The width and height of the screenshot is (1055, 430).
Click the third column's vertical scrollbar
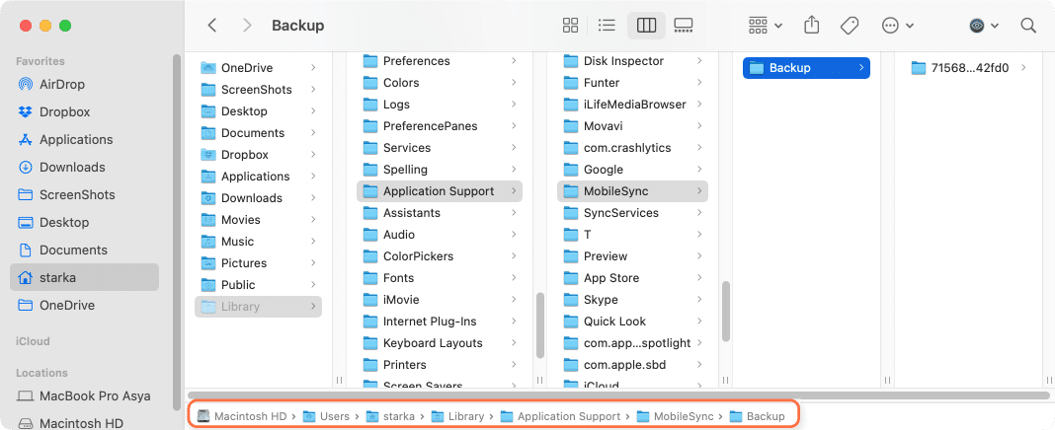726,311
